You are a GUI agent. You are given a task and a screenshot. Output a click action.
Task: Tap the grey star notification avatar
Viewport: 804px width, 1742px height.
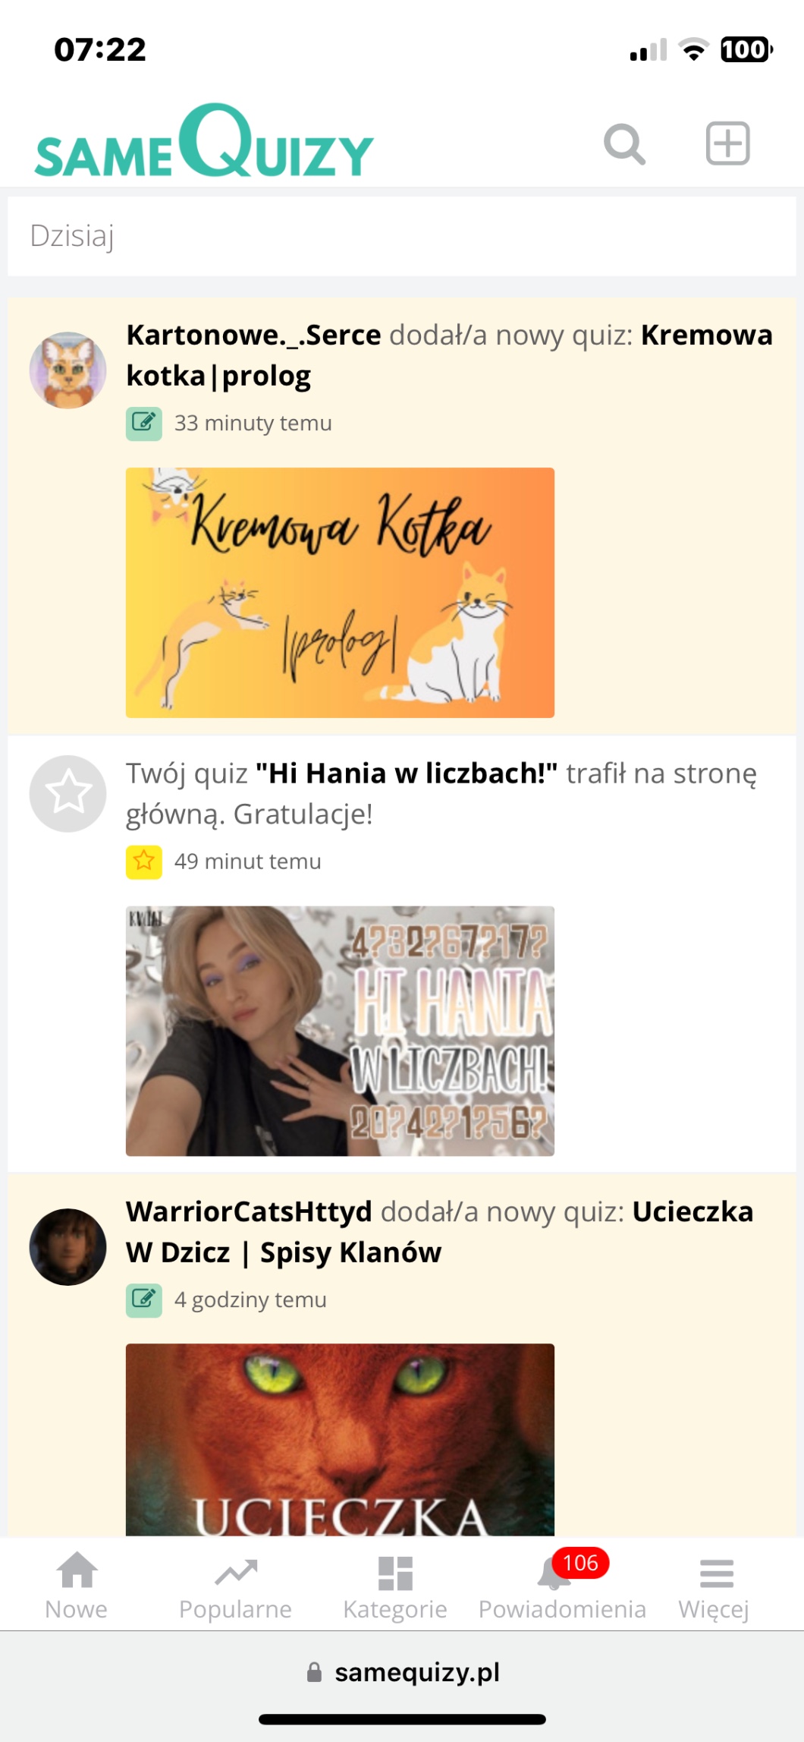(68, 793)
